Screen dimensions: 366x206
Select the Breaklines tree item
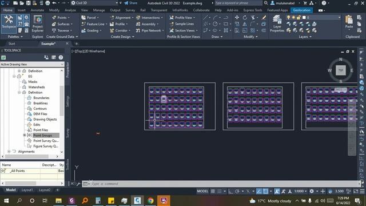click(41, 103)
